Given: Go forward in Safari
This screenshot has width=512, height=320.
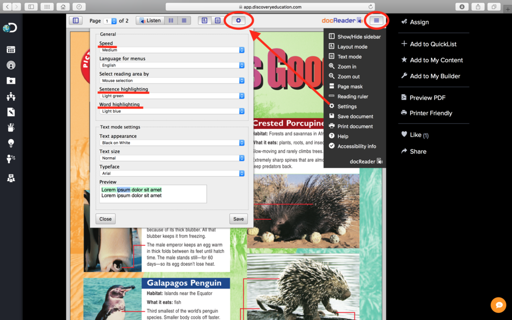Looking at the screenshot, I should (17, 7).
